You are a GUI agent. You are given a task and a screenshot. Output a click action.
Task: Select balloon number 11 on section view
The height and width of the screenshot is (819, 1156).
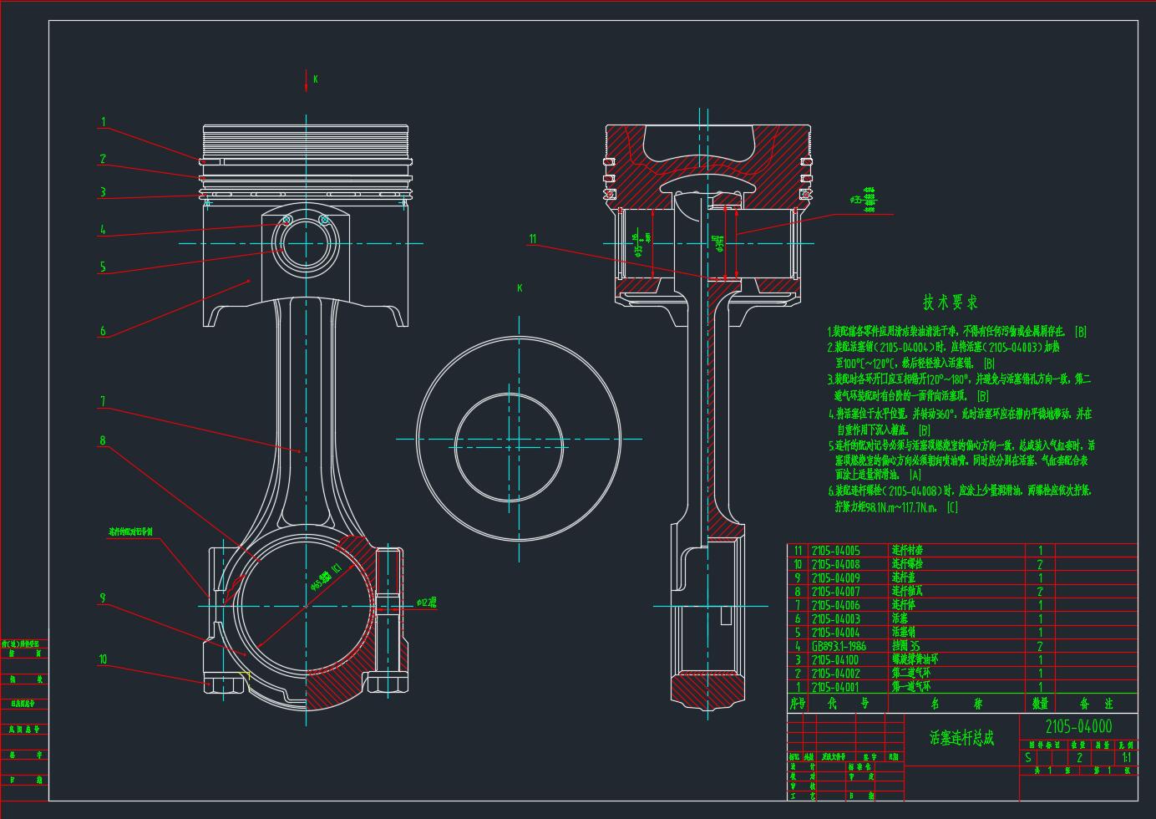532,239
